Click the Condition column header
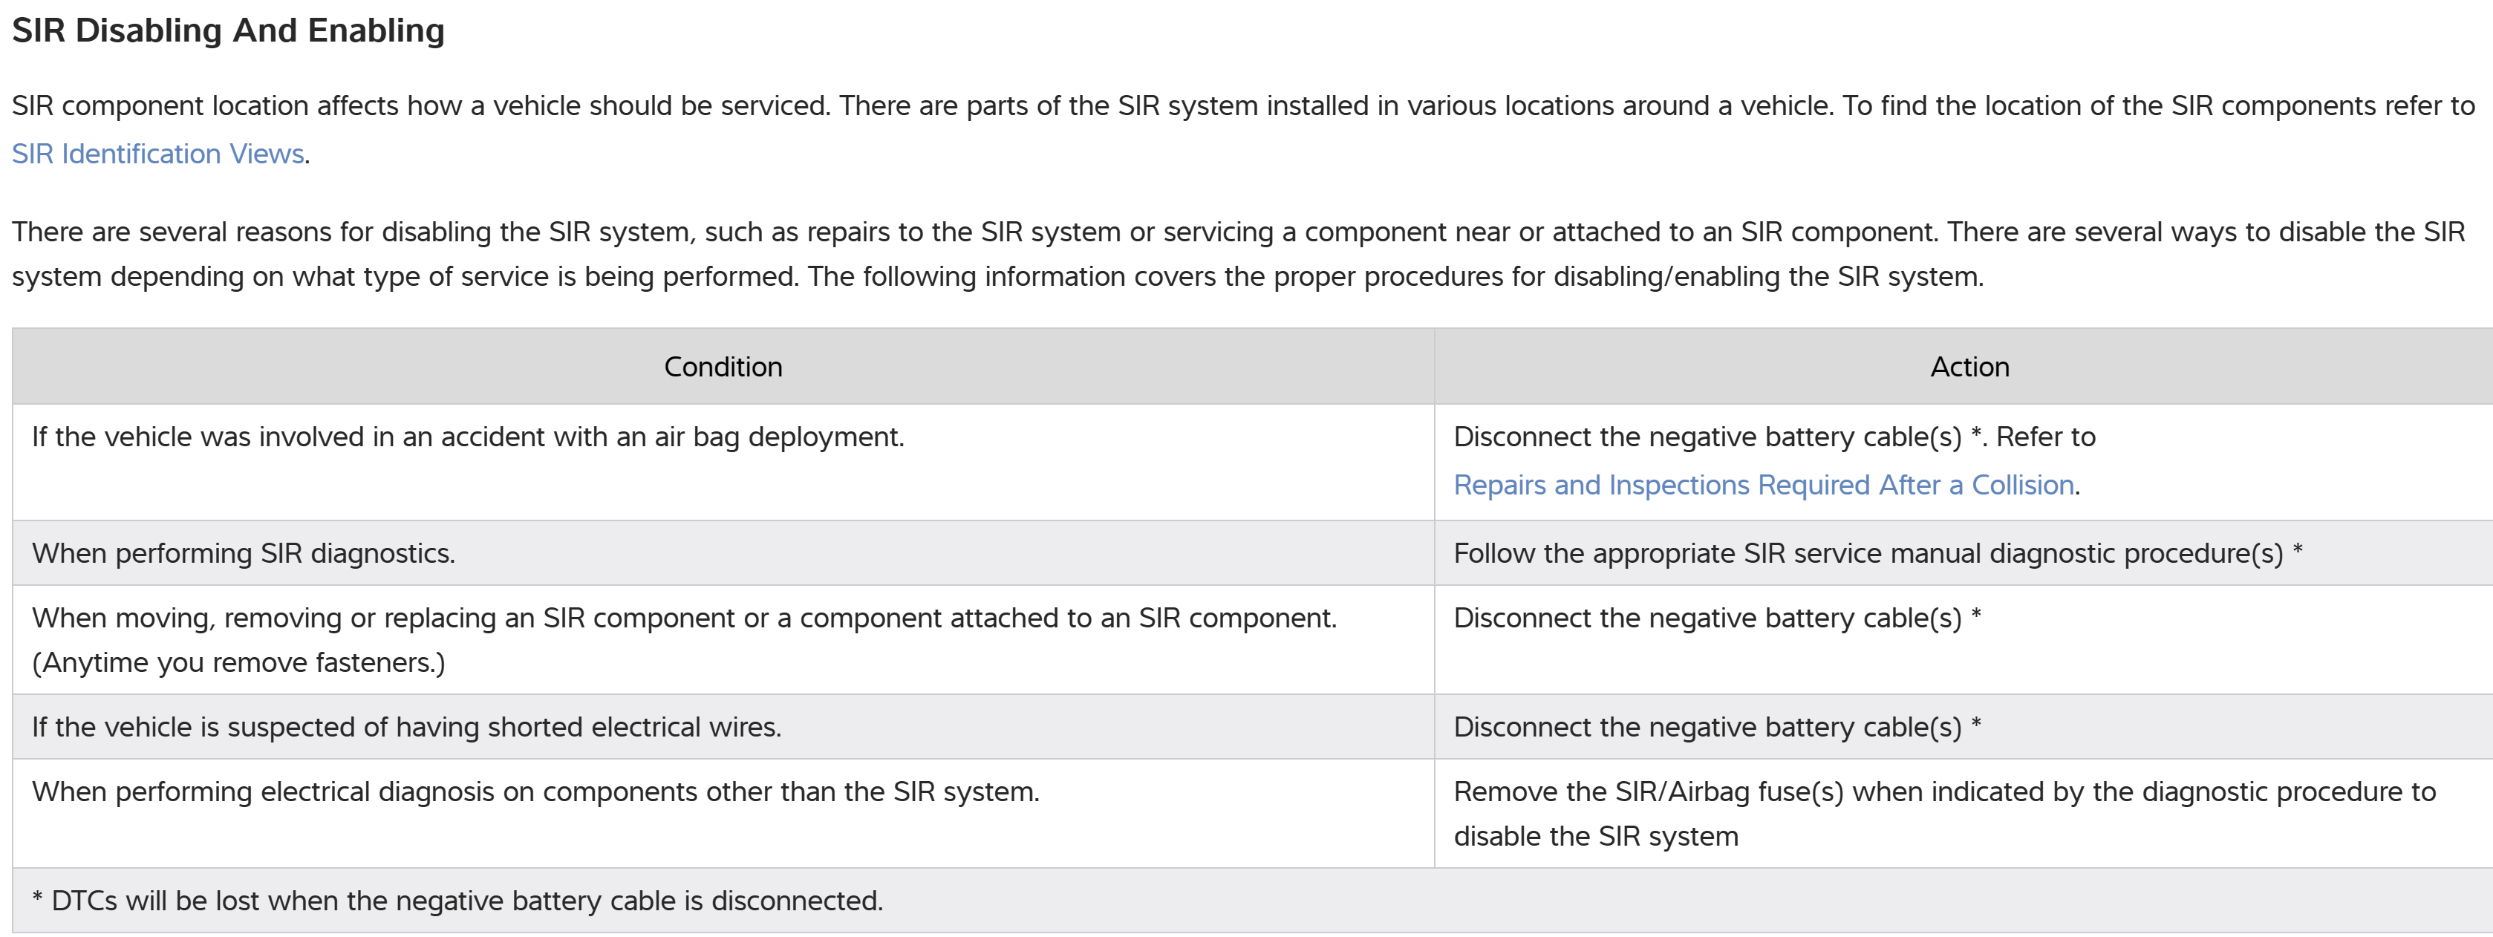Screen dimensions: 2493x937 point(722,367)
